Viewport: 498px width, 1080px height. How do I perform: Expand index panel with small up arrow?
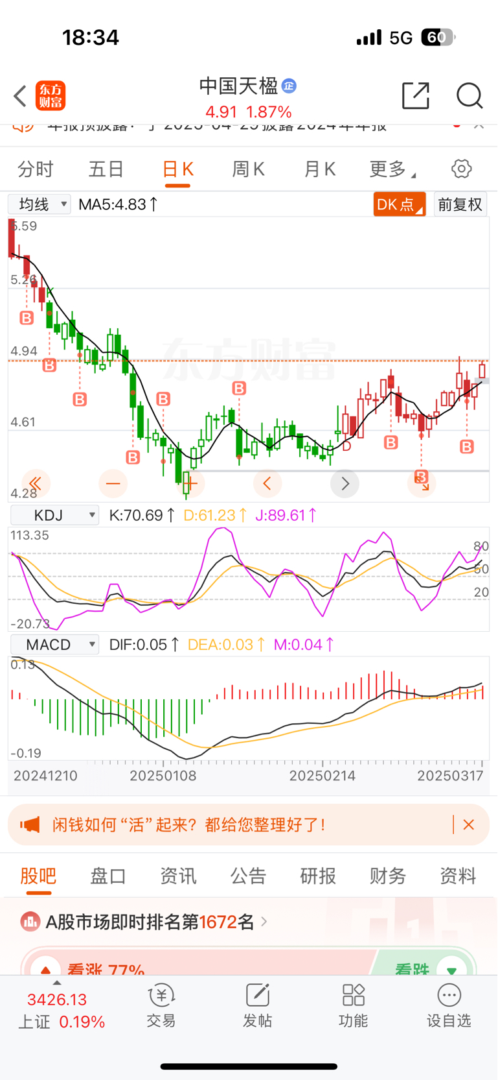click(57, 983)
